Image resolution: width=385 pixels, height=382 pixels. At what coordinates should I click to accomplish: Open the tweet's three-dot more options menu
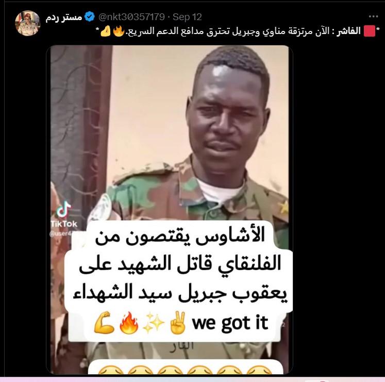point(373,16)
